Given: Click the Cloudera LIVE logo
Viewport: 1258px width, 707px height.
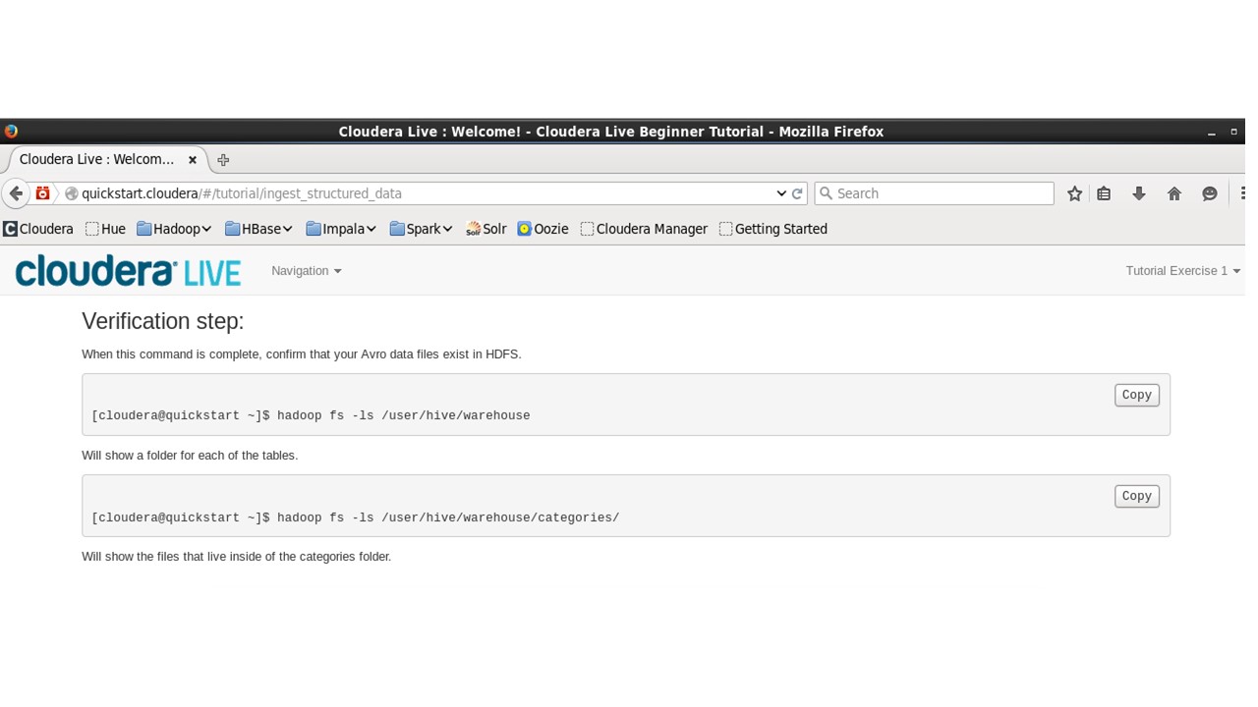Looking at the screenshot, I should click(x=128, y=271).
